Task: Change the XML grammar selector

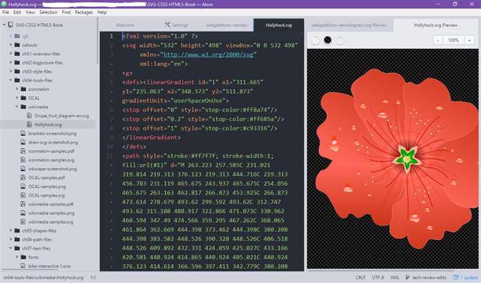Action: [x=394, y=277]
